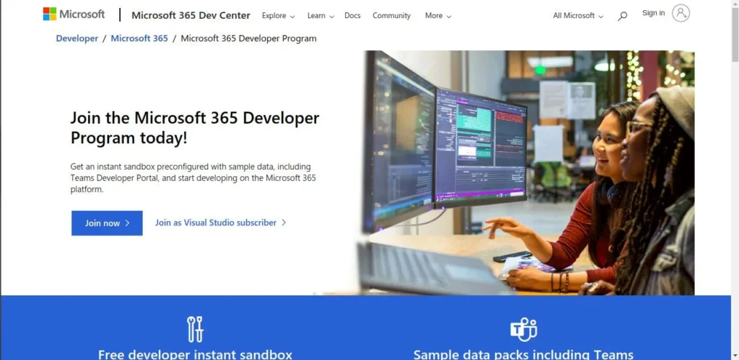
Task: Click the 'Join the Microsoft 365 Developer Program today!' heading
Action: 195,128
